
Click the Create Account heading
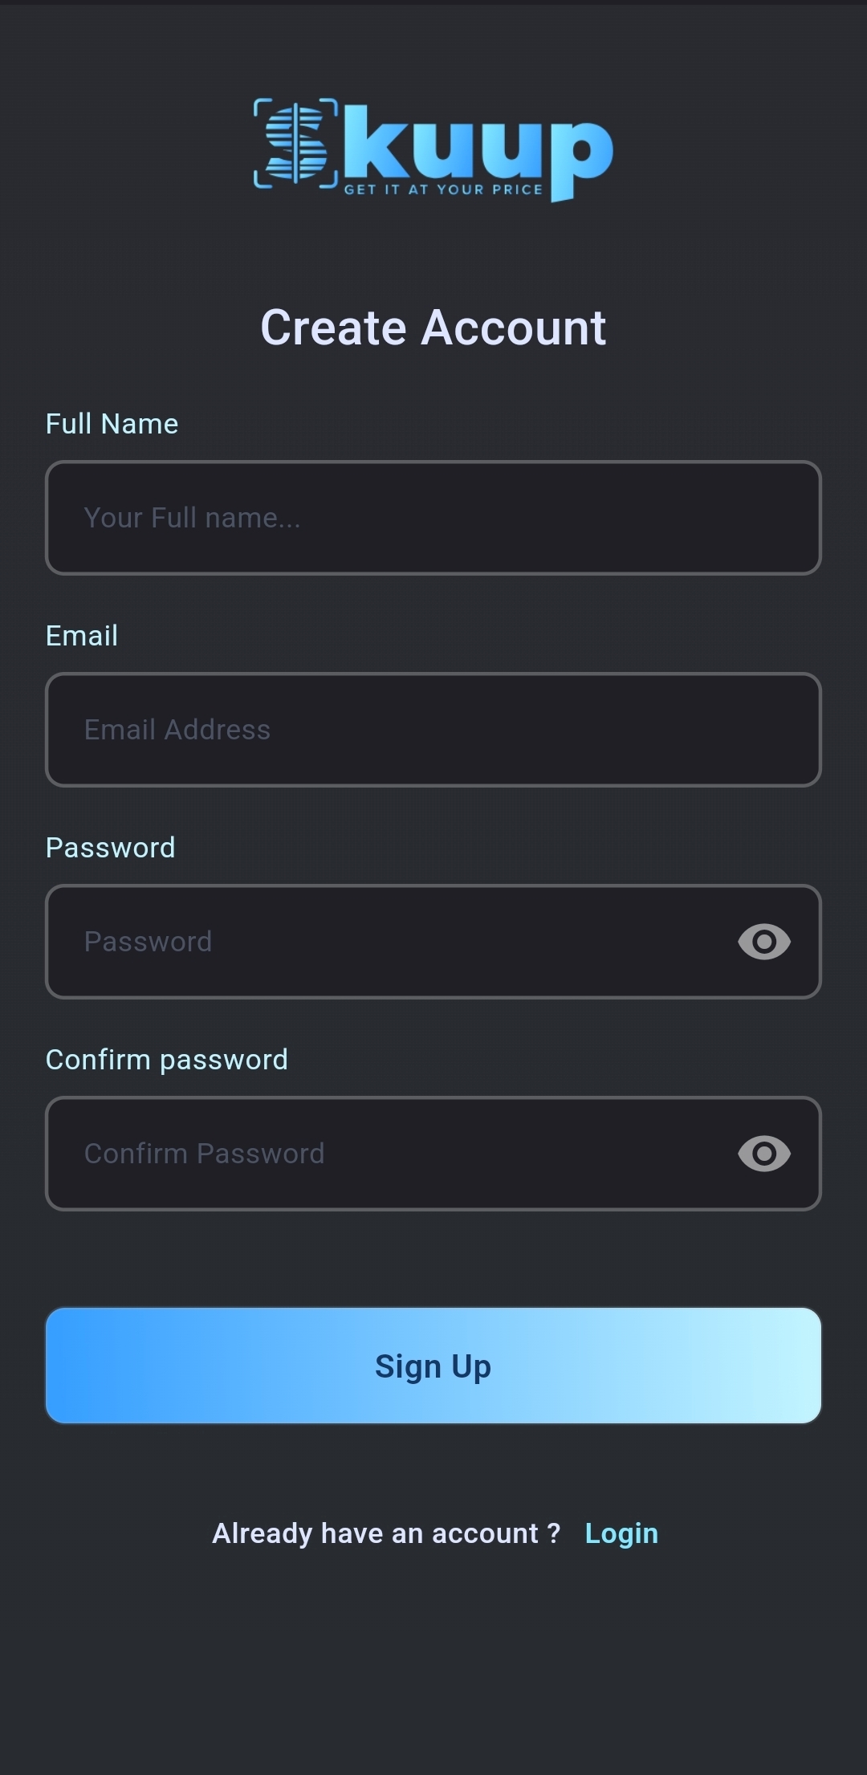click(x=433, y=328)
